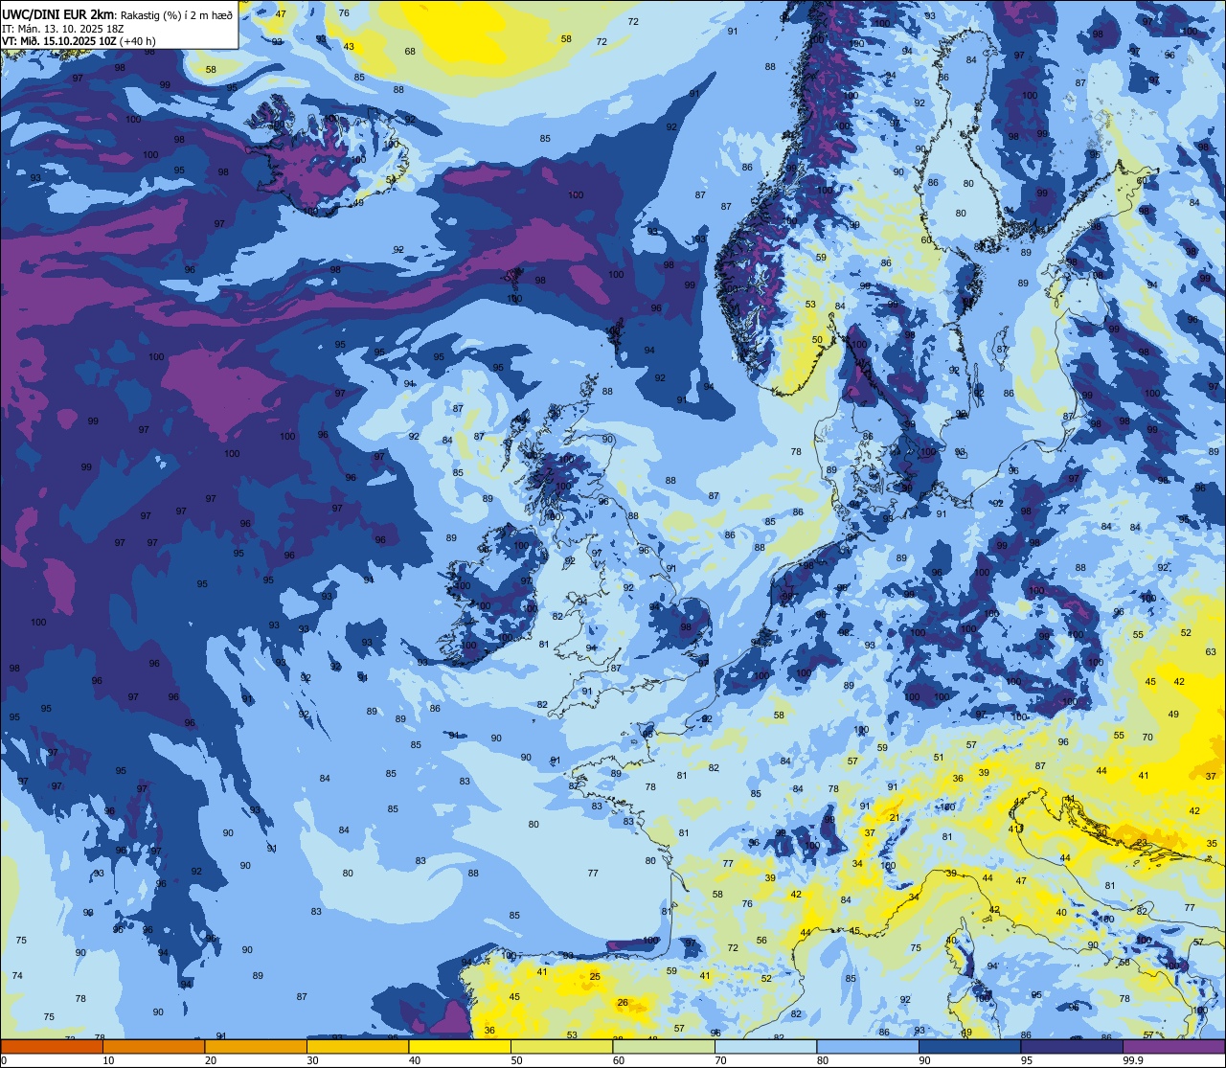1226x1068 pixels.
Task: Click the 'Rakastig (%) í 2 m hæð' label
Action: (x=176, y=14)
